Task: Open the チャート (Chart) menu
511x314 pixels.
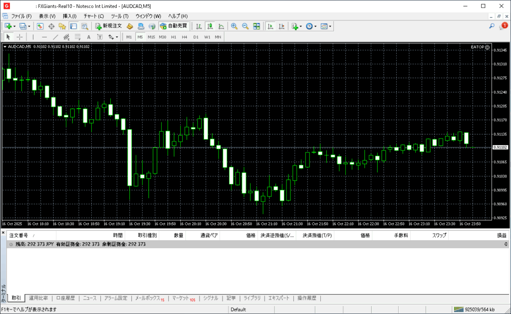Action: pos(94,16)
